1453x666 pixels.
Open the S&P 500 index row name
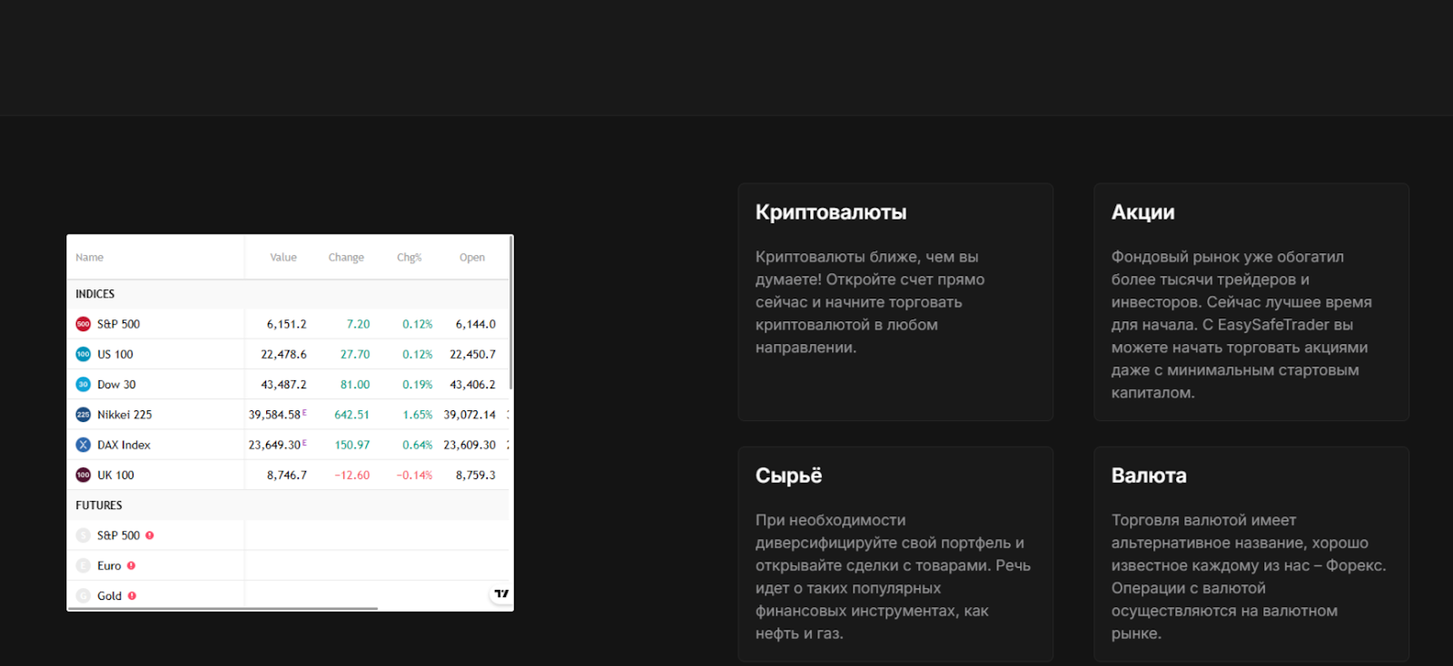point(119,324)
